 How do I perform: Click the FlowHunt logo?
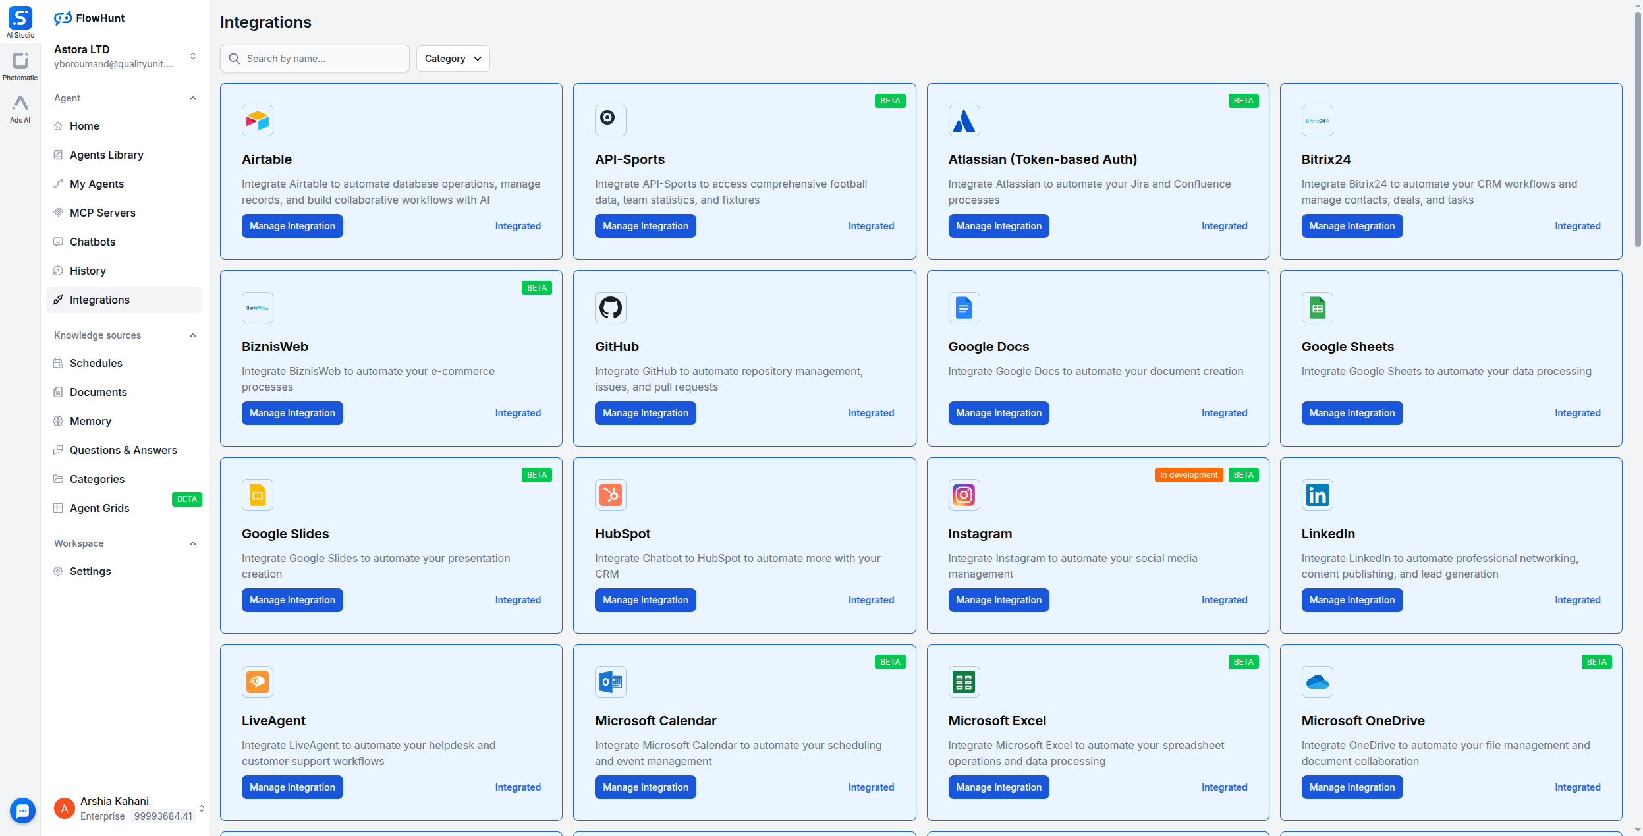pos(89,18)
